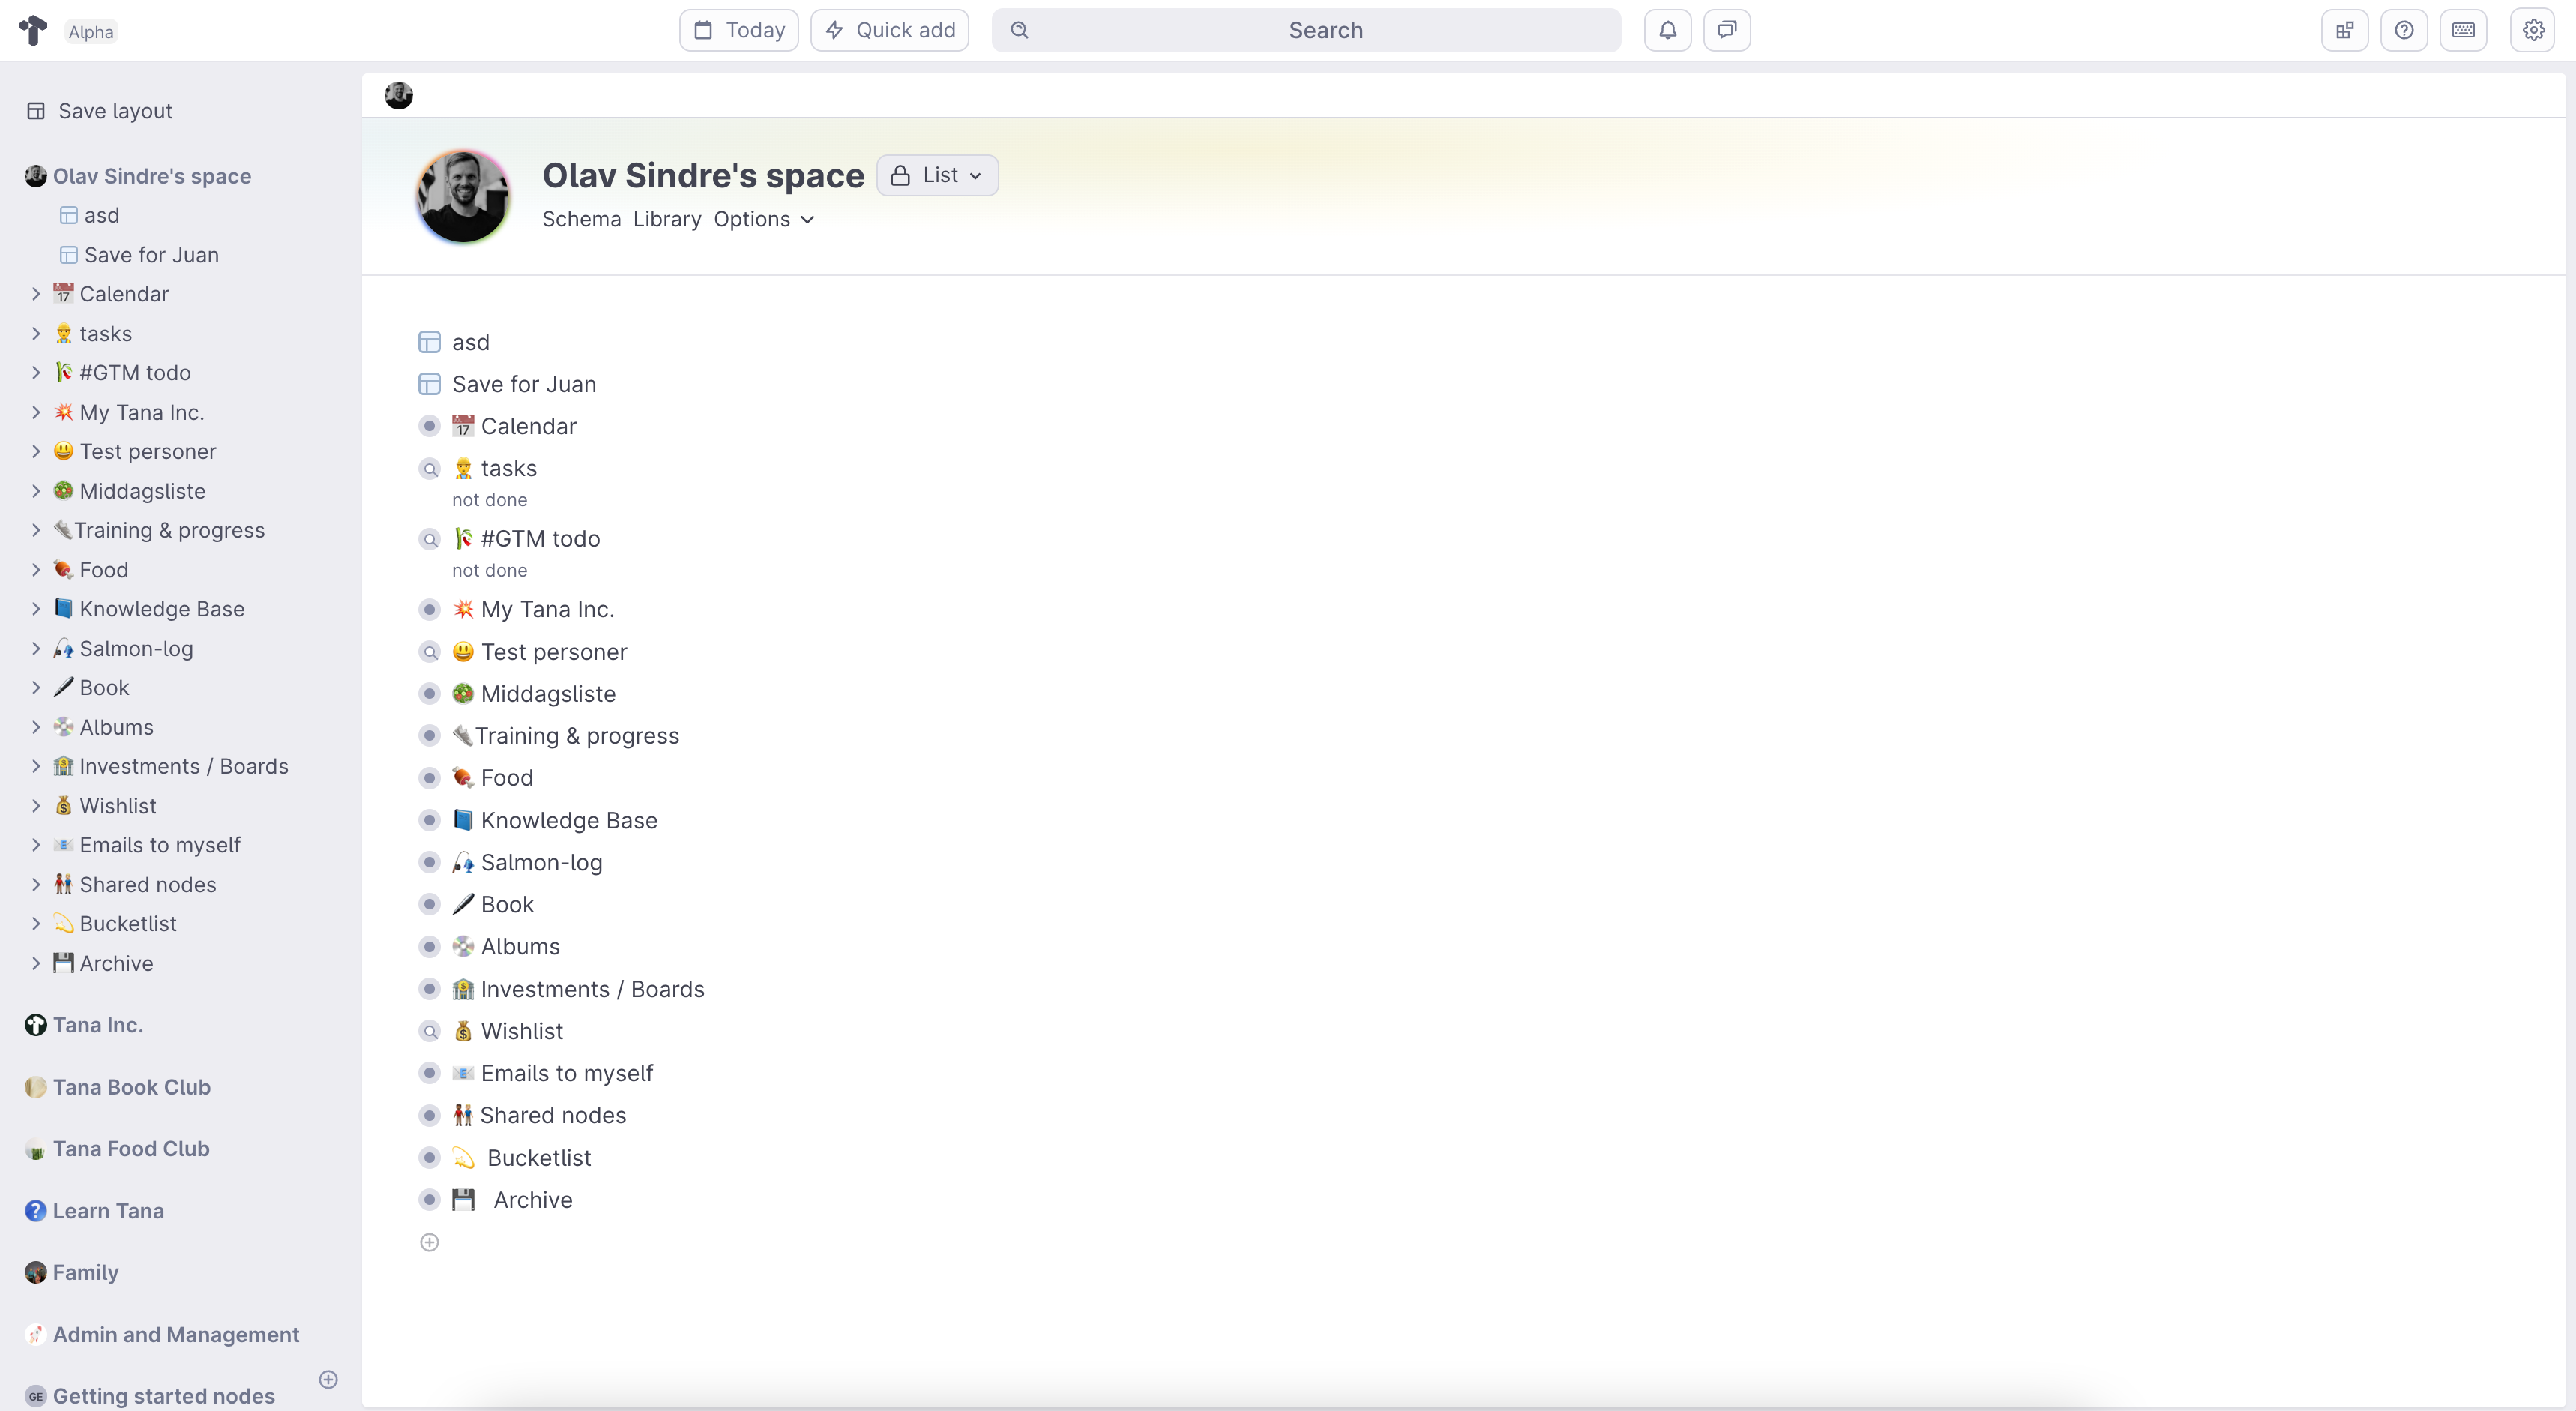Click the plus icon below Archive to add node
Viewport: 2576px width, 1411px height.
point(429,1242)
